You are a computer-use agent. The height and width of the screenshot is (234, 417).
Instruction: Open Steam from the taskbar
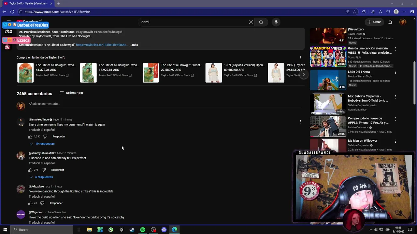click(x=132, y=230)
